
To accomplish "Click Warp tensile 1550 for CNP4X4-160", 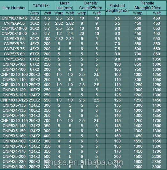I will (x=138, y=141).
